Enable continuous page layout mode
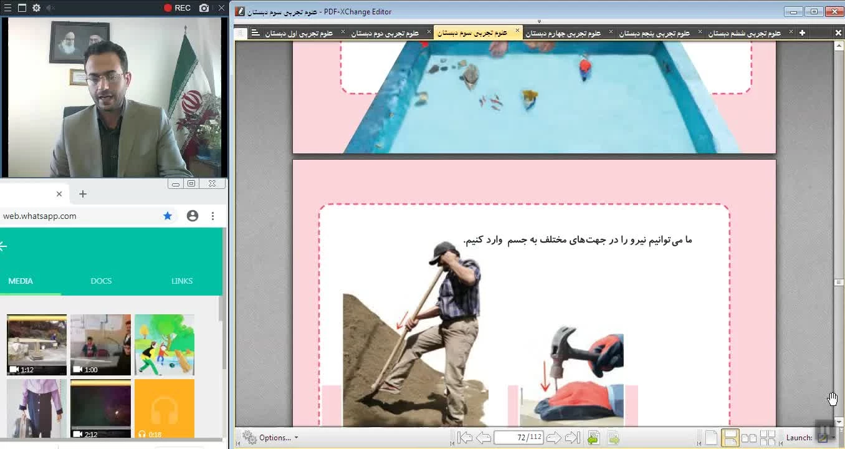This screenshot has height=449, width=845. point(730,438)
